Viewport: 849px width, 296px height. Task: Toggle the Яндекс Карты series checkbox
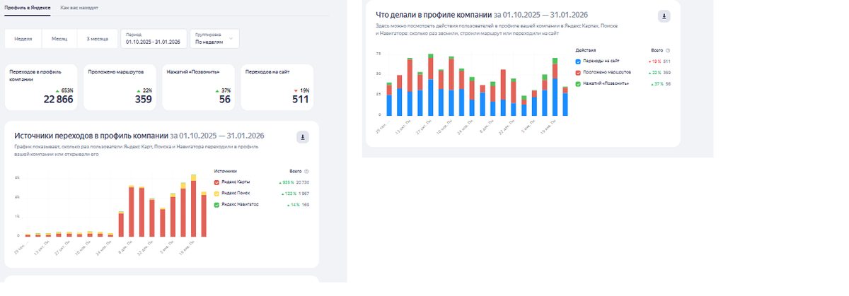tap(216, 182)
